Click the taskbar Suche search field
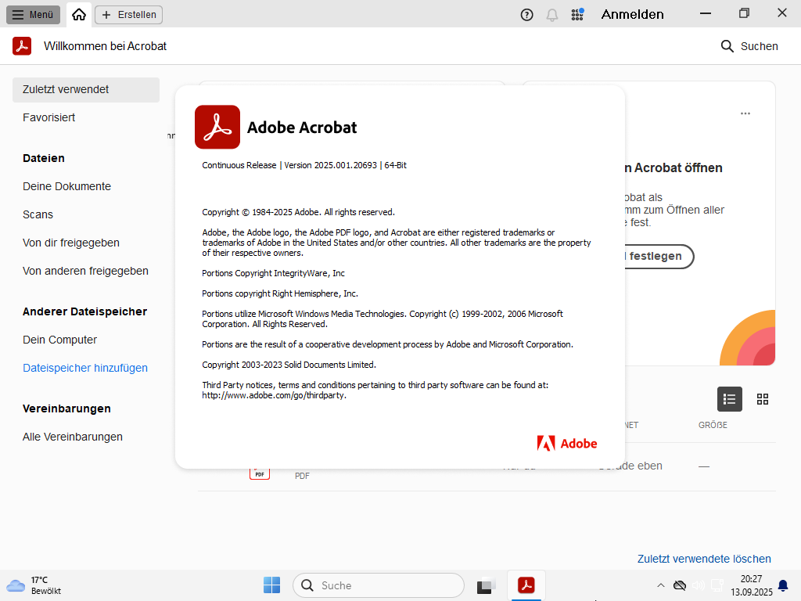 [379, 585]
